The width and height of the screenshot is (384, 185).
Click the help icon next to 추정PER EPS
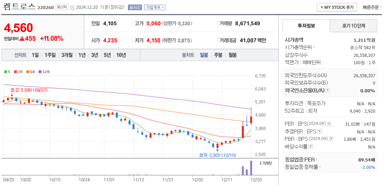319,132
